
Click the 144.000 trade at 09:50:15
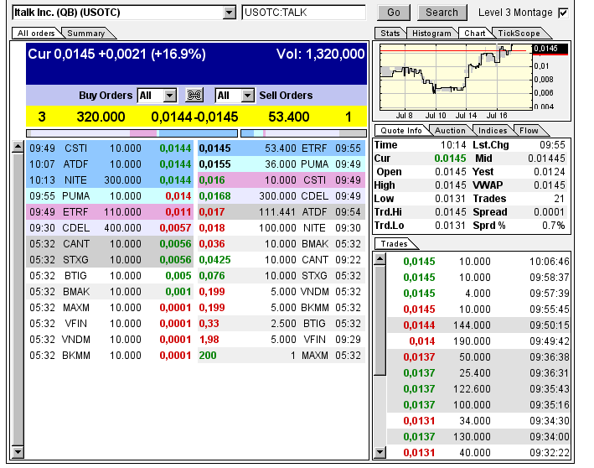coord(479,325)
